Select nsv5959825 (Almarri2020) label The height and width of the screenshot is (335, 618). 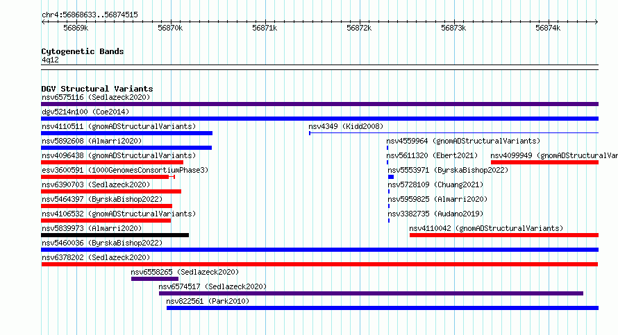coord(437,199)
